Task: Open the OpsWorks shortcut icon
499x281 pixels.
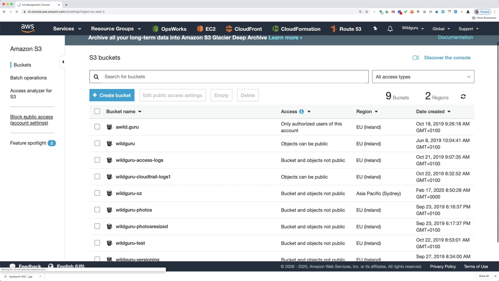Action: (156, 29)
